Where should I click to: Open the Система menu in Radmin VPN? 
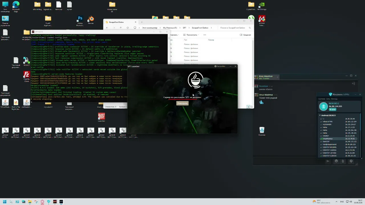322,99
